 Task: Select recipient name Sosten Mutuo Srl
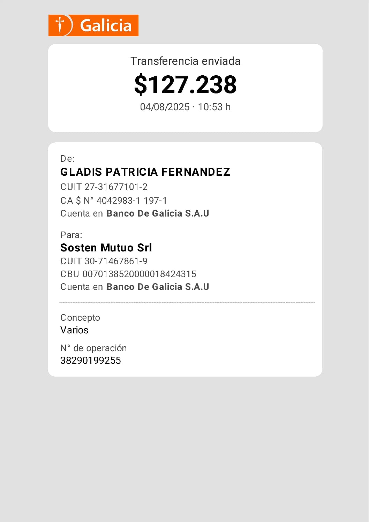[106, 248]
